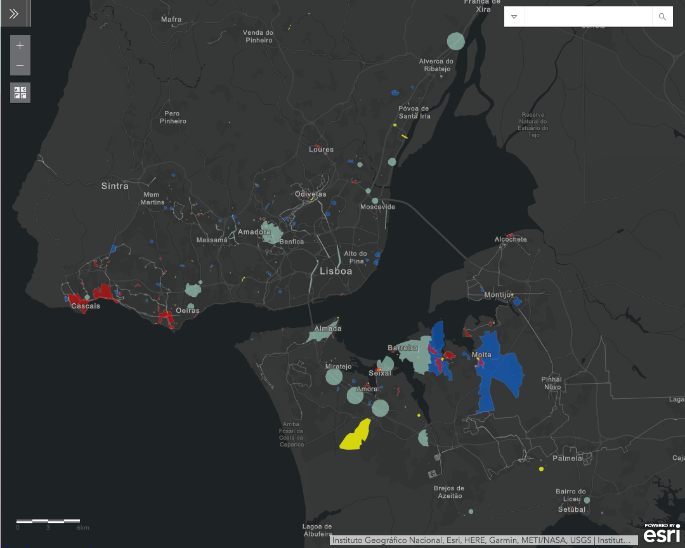Viewport: 685px width, 548px height.
Task: Click the Alcochete map label
Action: [511, 240]
